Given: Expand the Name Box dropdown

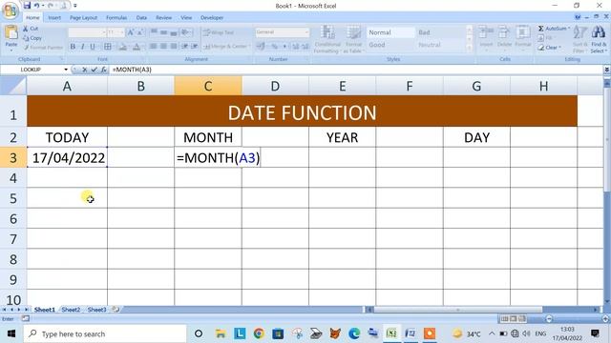Looking at the screenshot, I should click(66, 70).
